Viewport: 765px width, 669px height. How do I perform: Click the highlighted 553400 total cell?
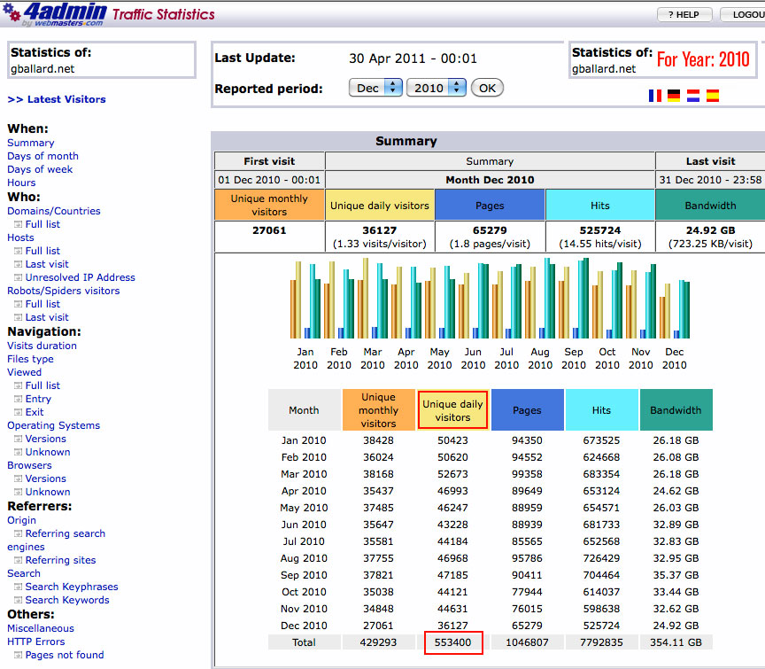point(452,642)
